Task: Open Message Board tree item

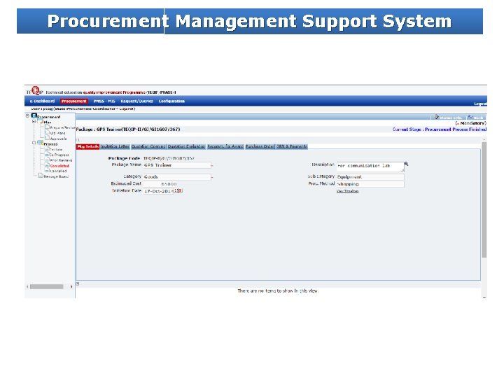Action: click(56, 176)
